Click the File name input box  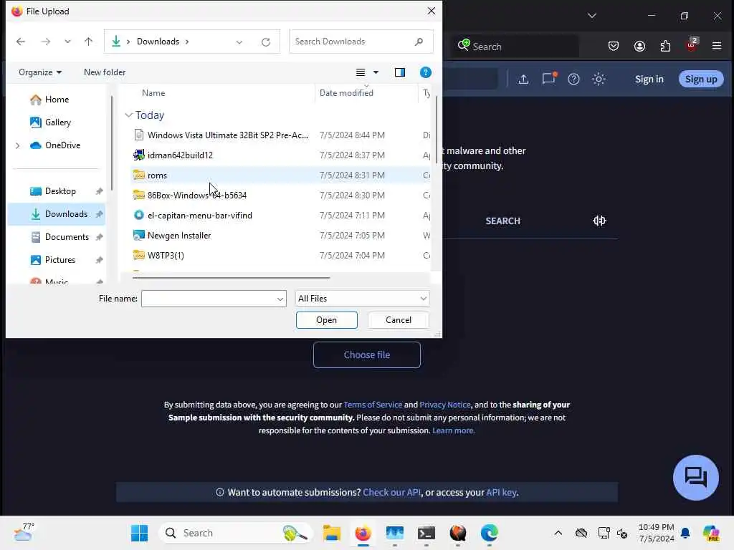point(209,299)
